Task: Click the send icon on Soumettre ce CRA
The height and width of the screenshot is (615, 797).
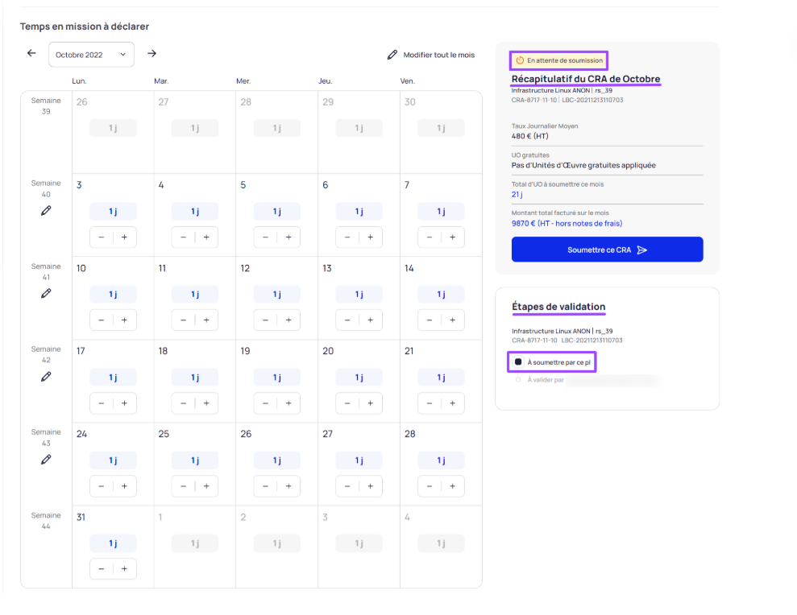Action: point(642,250)
